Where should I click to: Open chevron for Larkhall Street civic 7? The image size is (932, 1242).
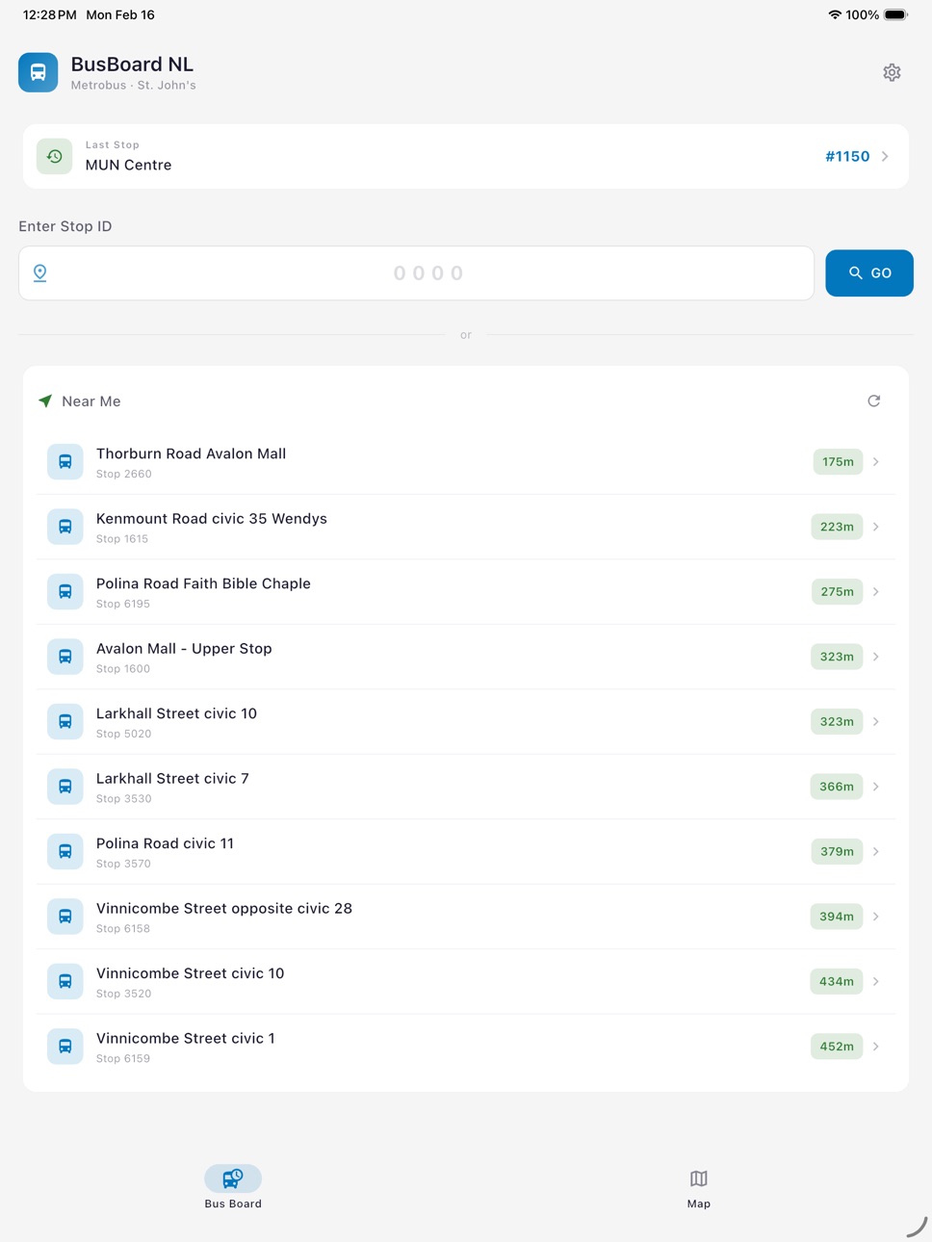click(876, 787)
